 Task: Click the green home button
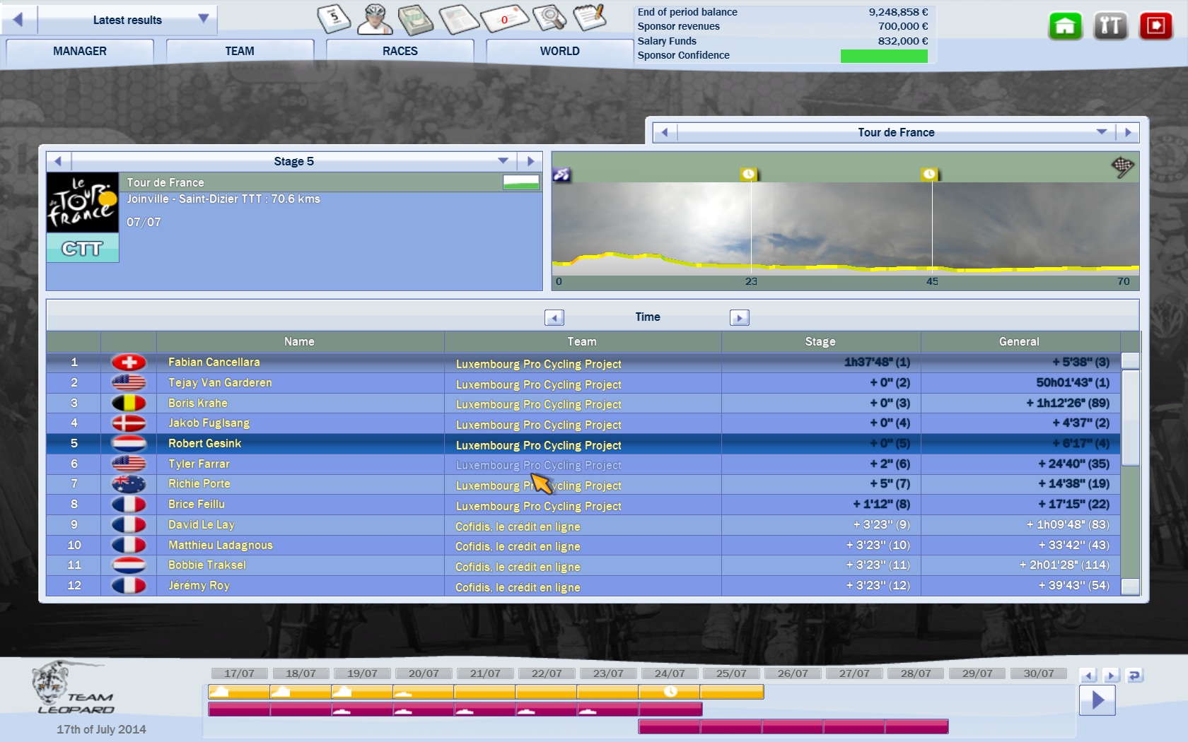pyautogui.click(x=1065, y=27)
